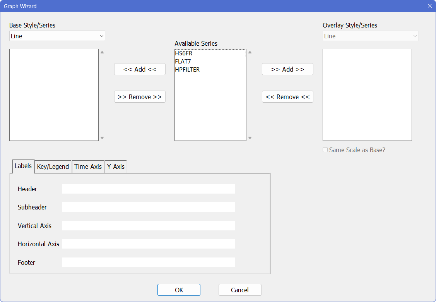Focus the Subheader input field

[148, 207]
